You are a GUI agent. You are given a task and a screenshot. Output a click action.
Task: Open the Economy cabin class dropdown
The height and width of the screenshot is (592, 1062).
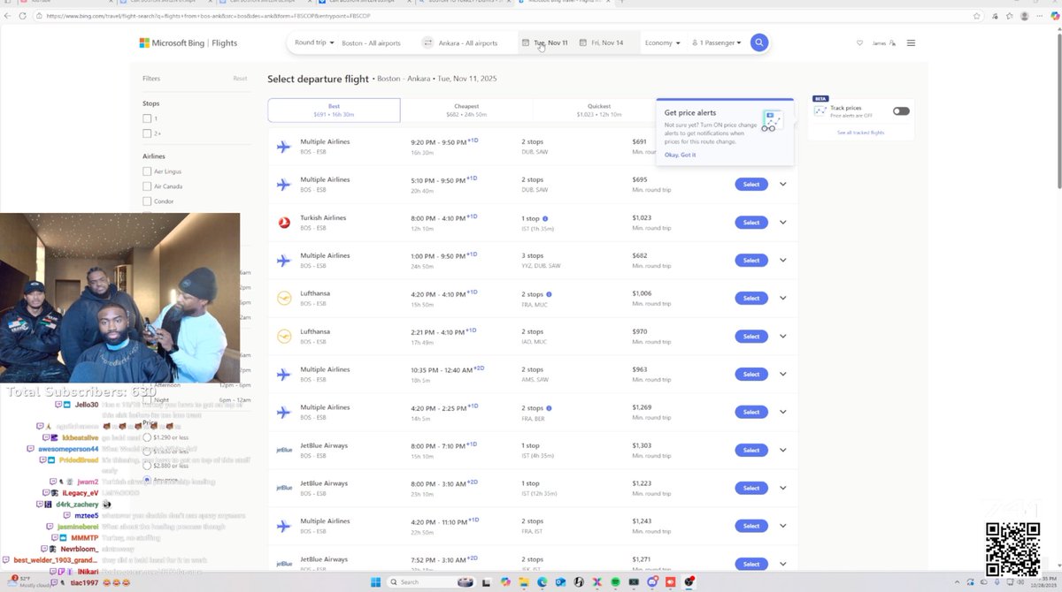(662, 42)
